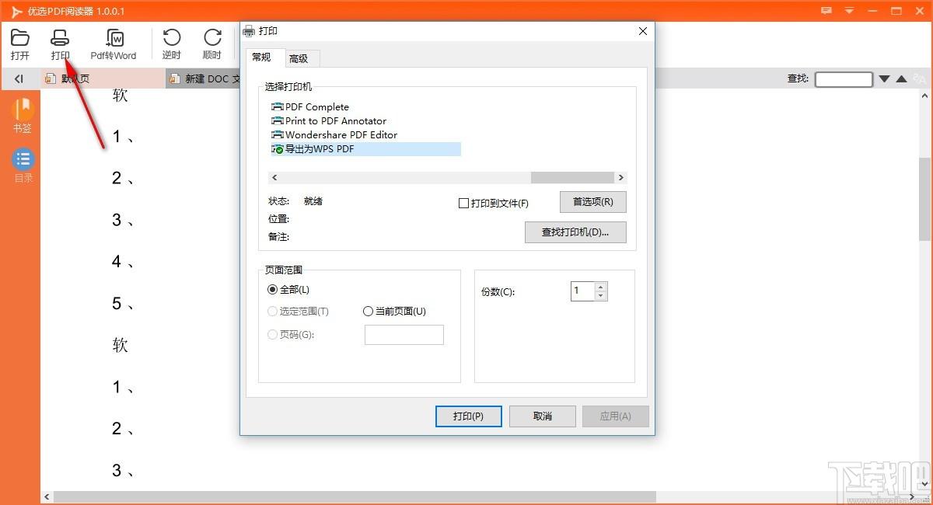Collapse the sidebar with the <| arrow
This screenshot has height=505, width=933.
(19, 78)
